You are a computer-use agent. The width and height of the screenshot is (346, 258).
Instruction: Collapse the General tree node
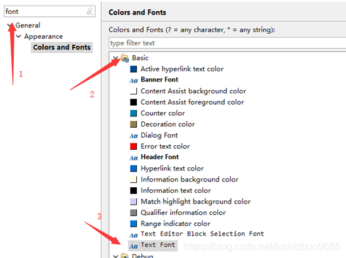tap(10, 25)
